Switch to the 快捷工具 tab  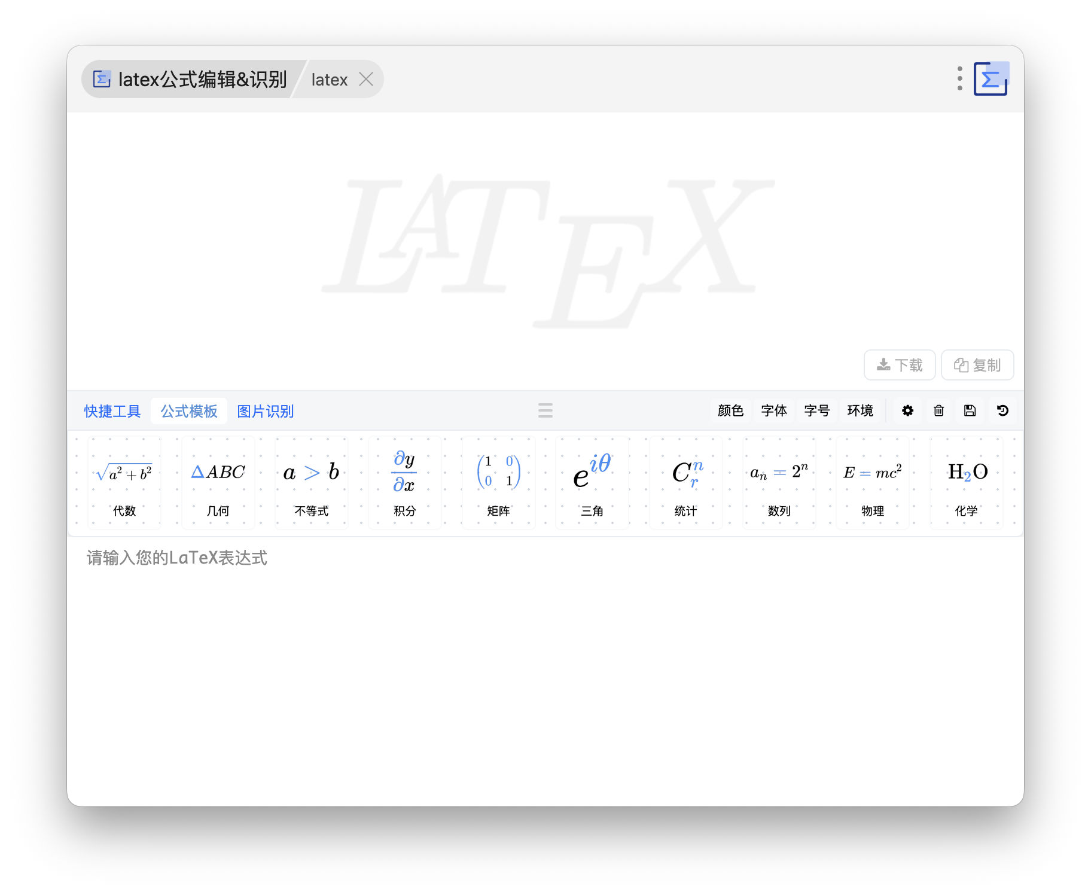112,411
